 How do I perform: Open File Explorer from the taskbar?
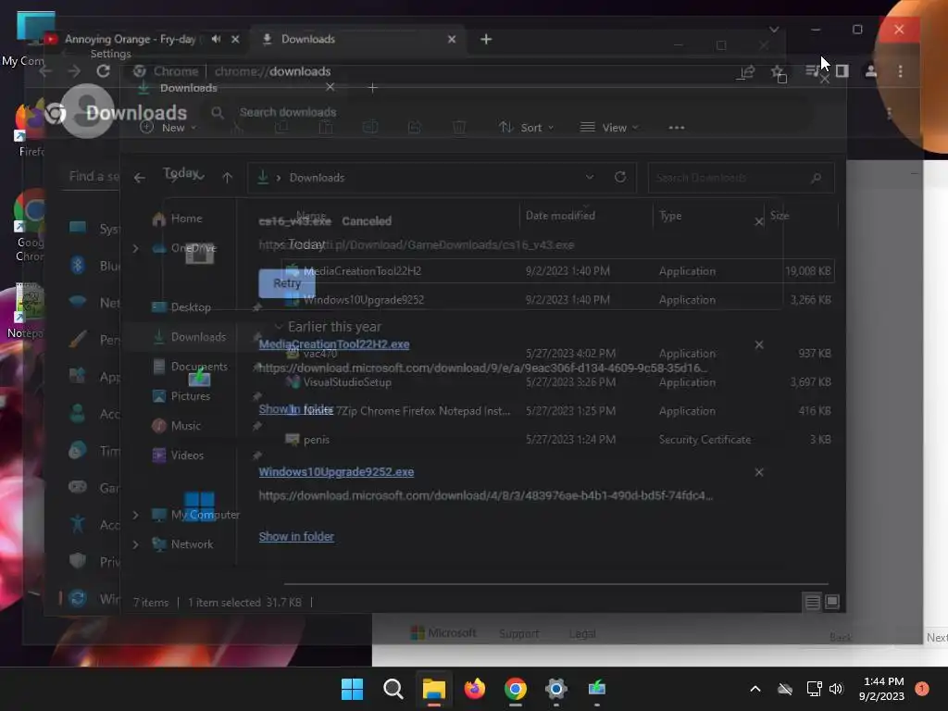pos(434,689)
